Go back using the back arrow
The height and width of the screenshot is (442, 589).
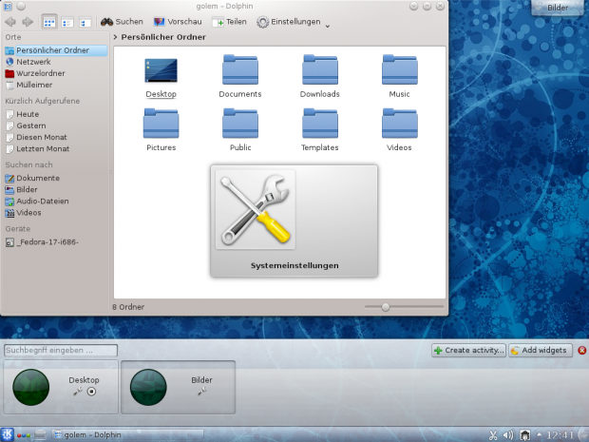coord(10,21)
